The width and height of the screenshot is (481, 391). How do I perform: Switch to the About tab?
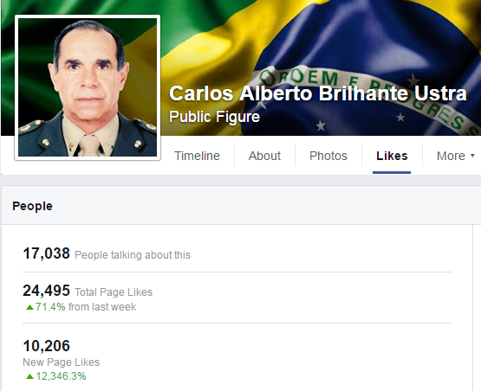coord(264,156)
